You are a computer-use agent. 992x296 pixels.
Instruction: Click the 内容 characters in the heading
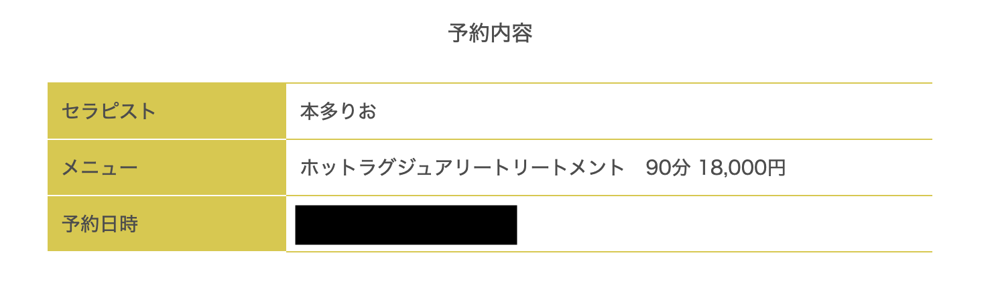coord(511,33)
